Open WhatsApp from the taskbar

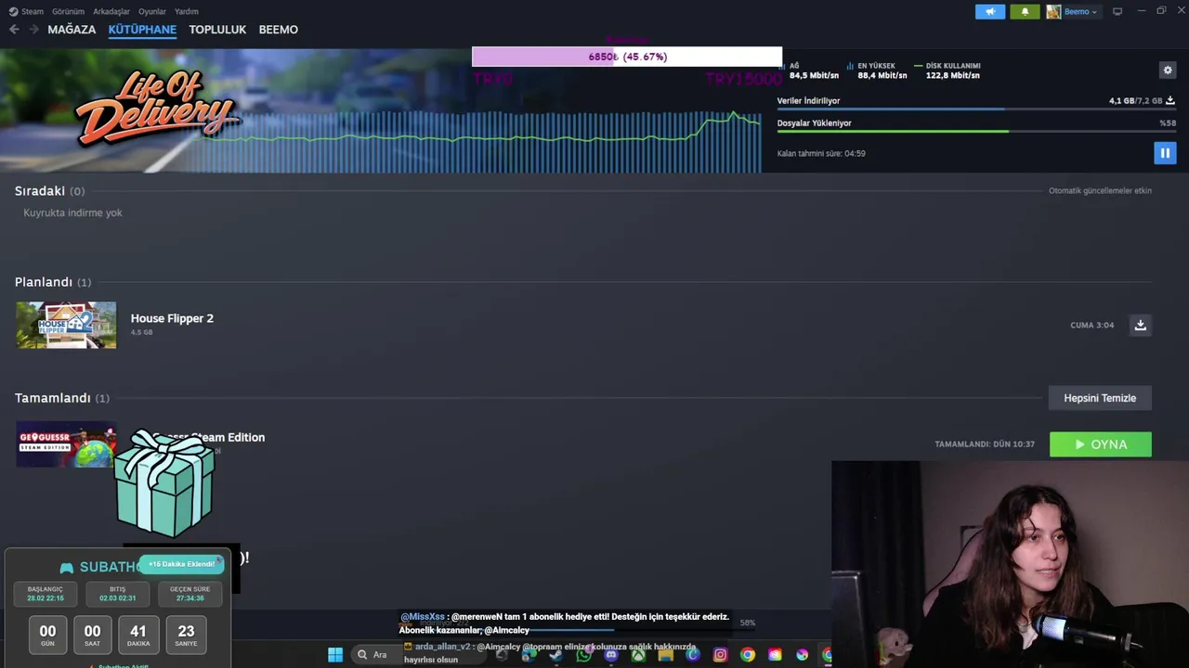coord(583,655)
